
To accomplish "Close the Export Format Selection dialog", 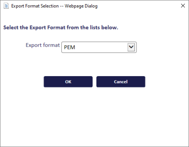I will [183, 6].
